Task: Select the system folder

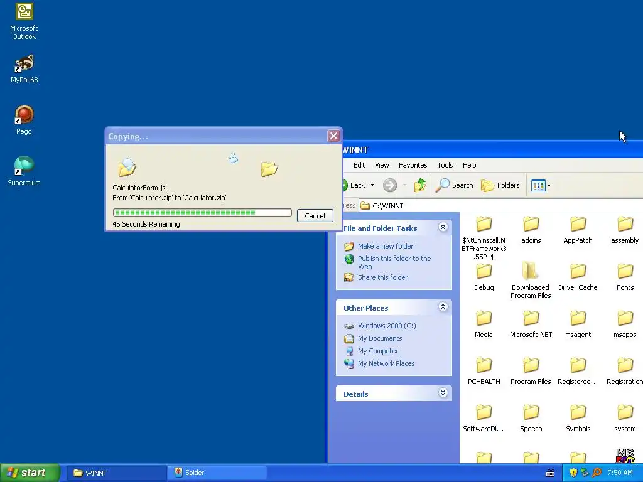Action: pyautogui.click(x=625, y=419)
